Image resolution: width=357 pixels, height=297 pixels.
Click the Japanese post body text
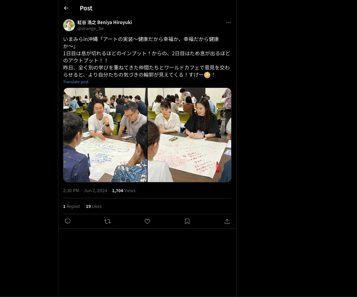click(147, 57)
